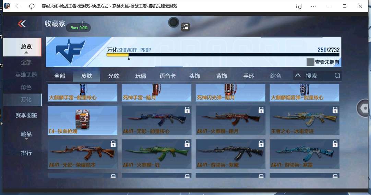Open the AK47-游骑兵-寒霜 skin card

(304, 154)
